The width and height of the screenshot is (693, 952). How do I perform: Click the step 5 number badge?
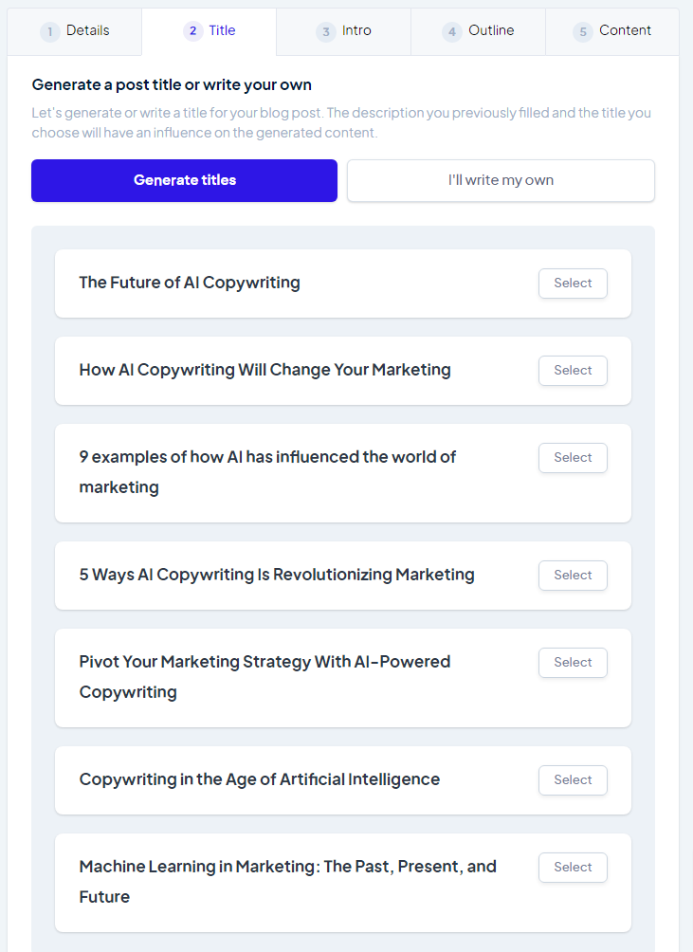click(x=583, y=31)
